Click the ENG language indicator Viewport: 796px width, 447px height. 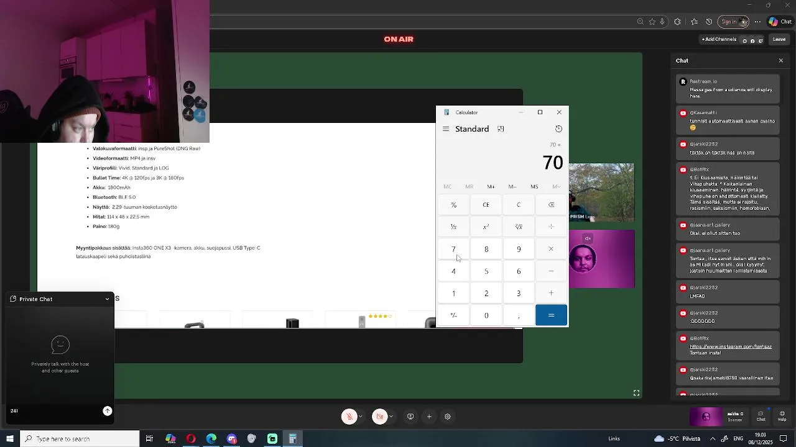pos(738,439)
